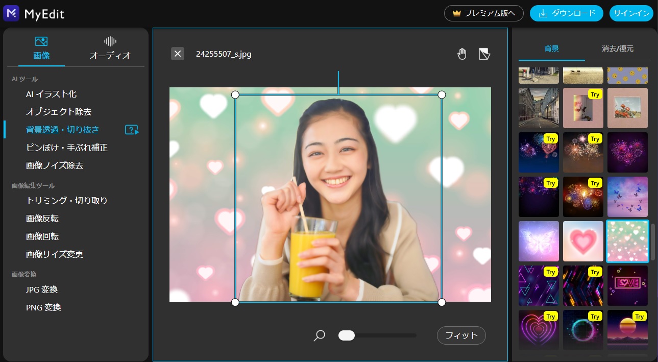Click the MyEdit logo icon
The image size is (658, 362).
click(x=11, y=13)
